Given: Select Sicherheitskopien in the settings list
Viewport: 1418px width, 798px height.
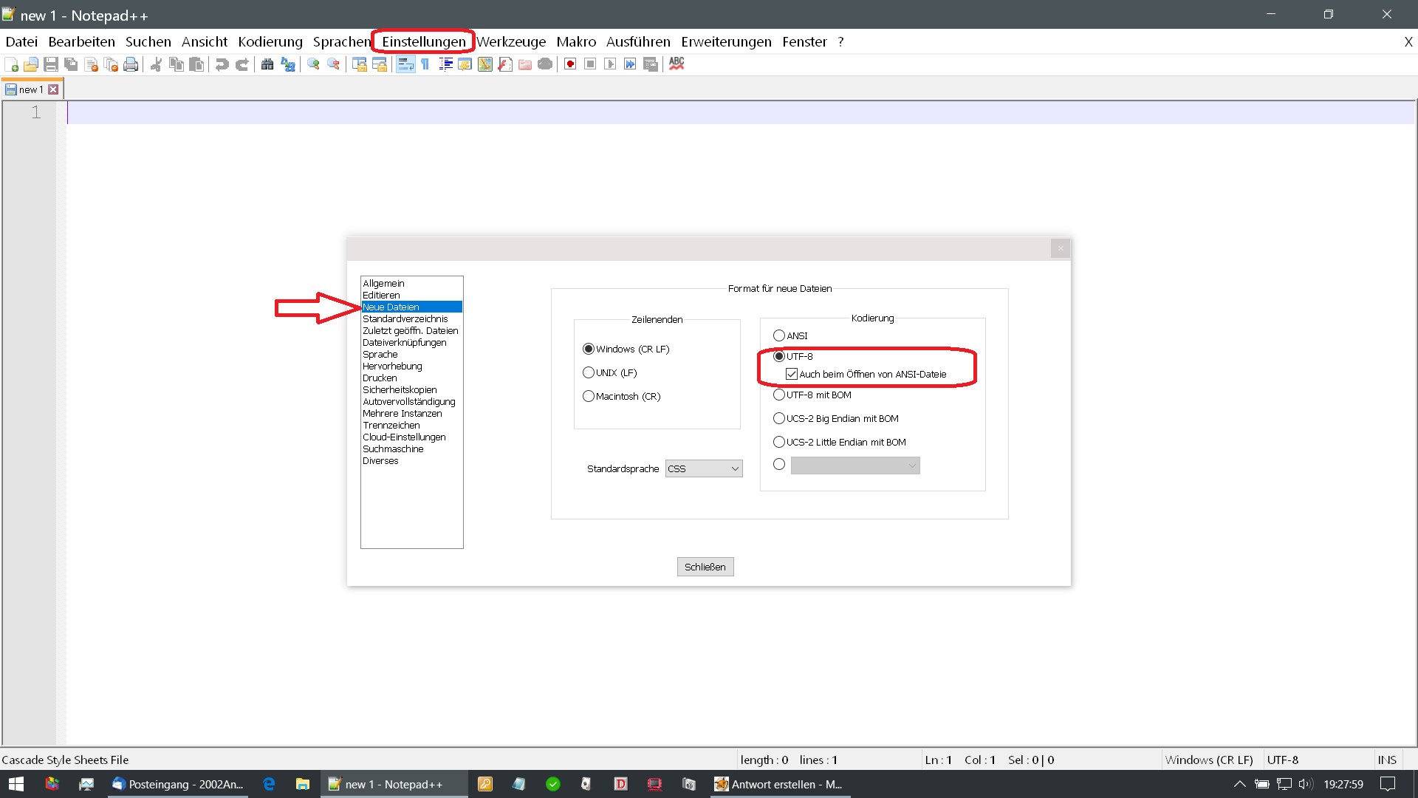Looking at the screenshot, I should 400,390.
